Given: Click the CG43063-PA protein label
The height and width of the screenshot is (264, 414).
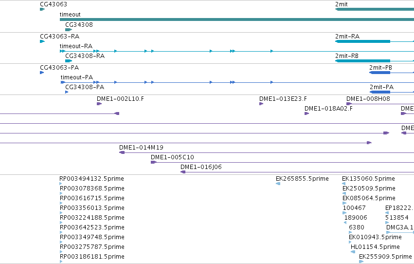Looking at the screenshot, I should coord(59,68).
